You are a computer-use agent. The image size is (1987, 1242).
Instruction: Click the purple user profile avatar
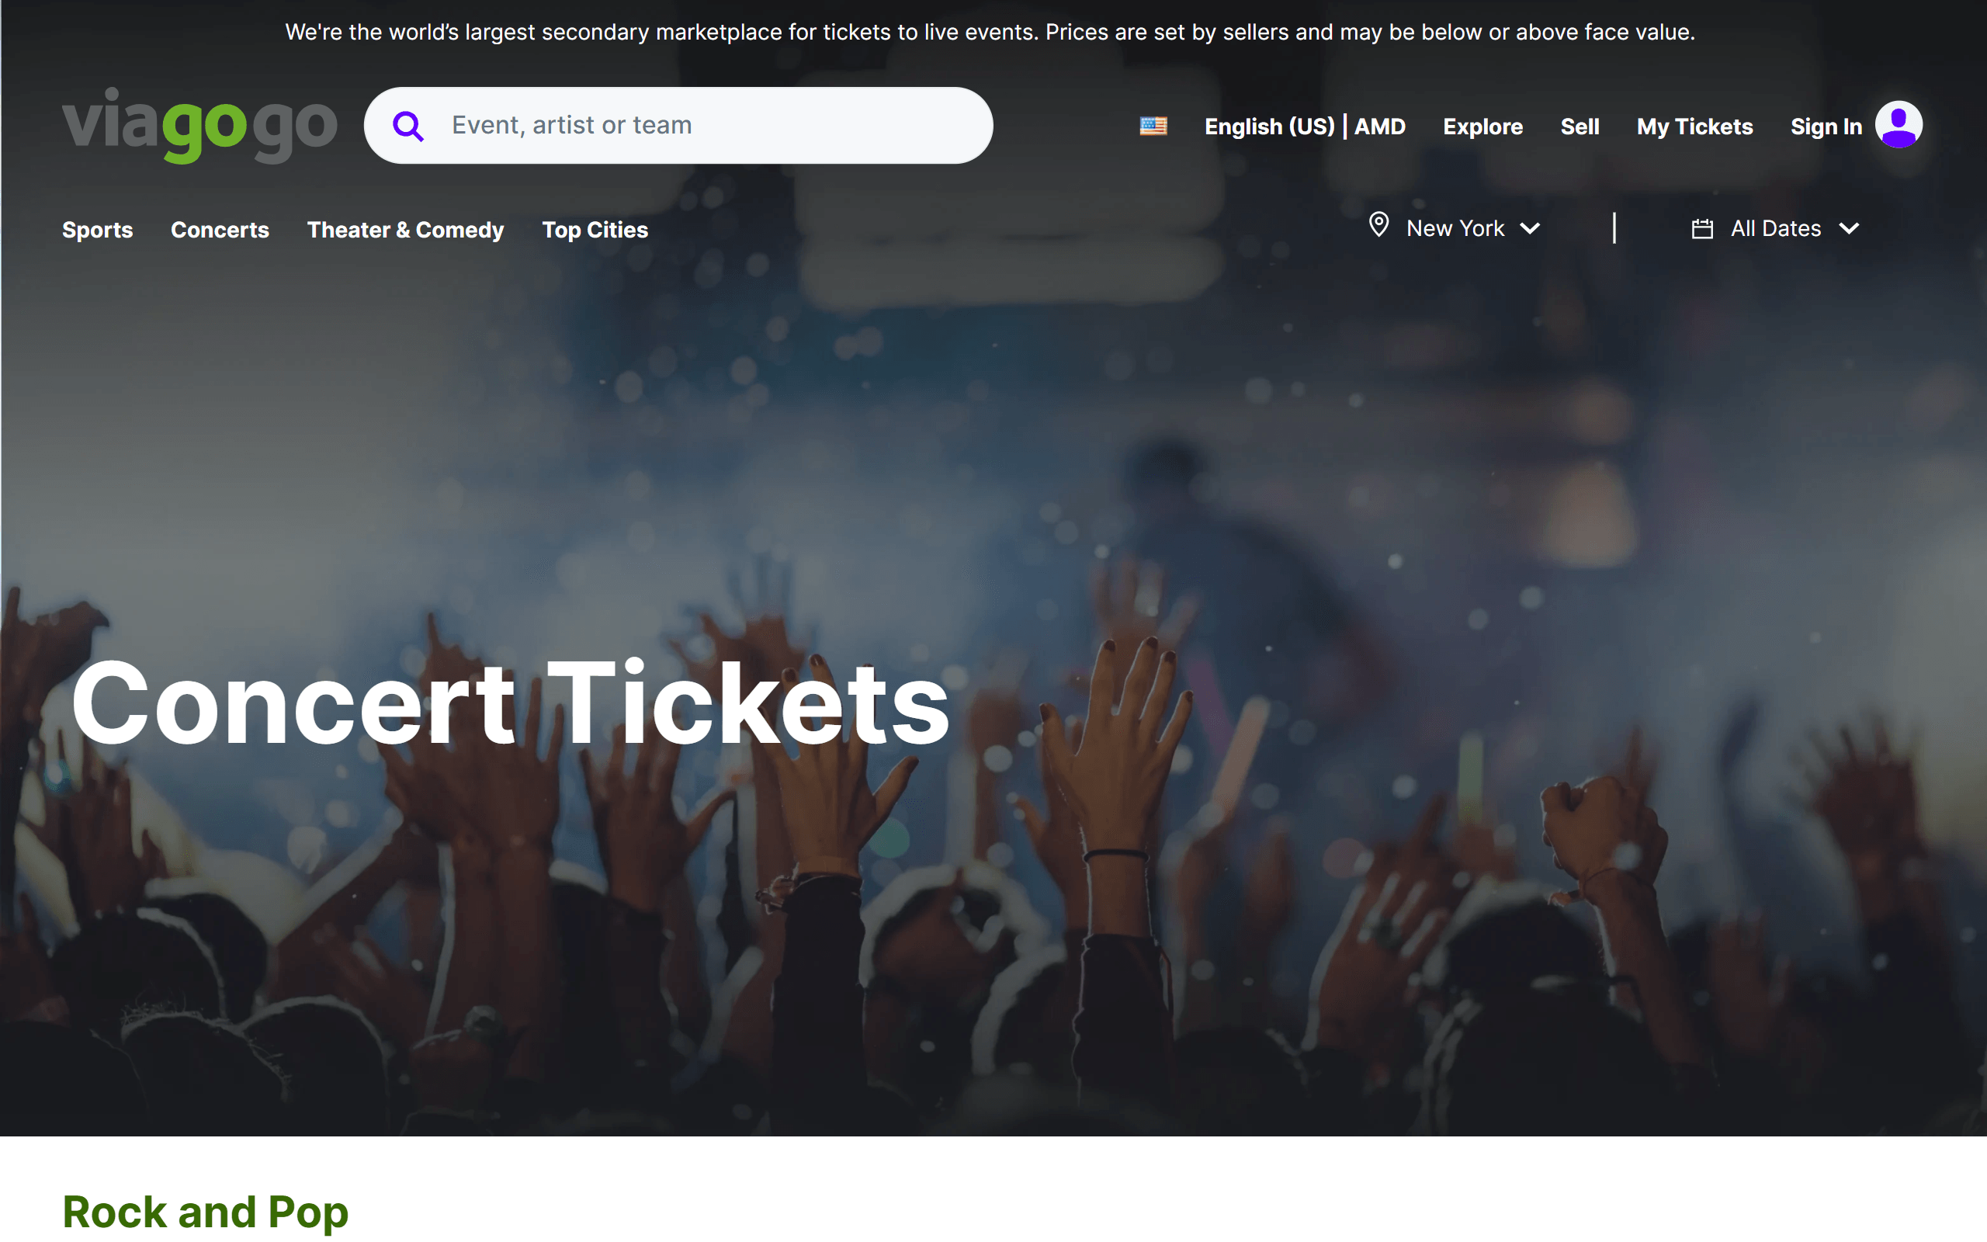coord(1899,125)
